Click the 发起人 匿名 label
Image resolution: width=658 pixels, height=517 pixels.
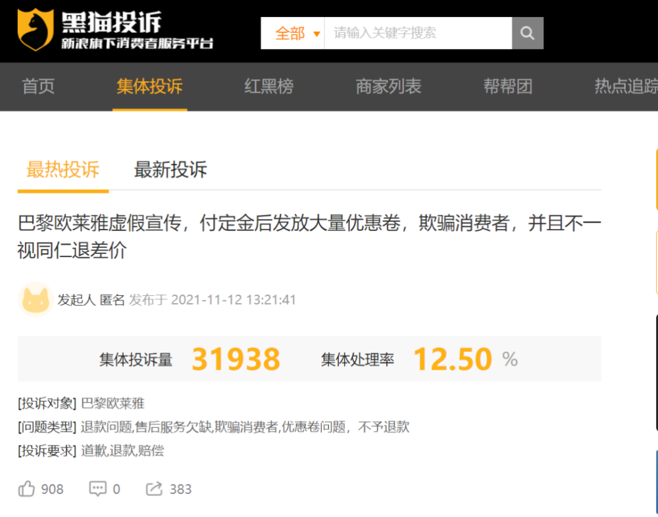[91, 300]
